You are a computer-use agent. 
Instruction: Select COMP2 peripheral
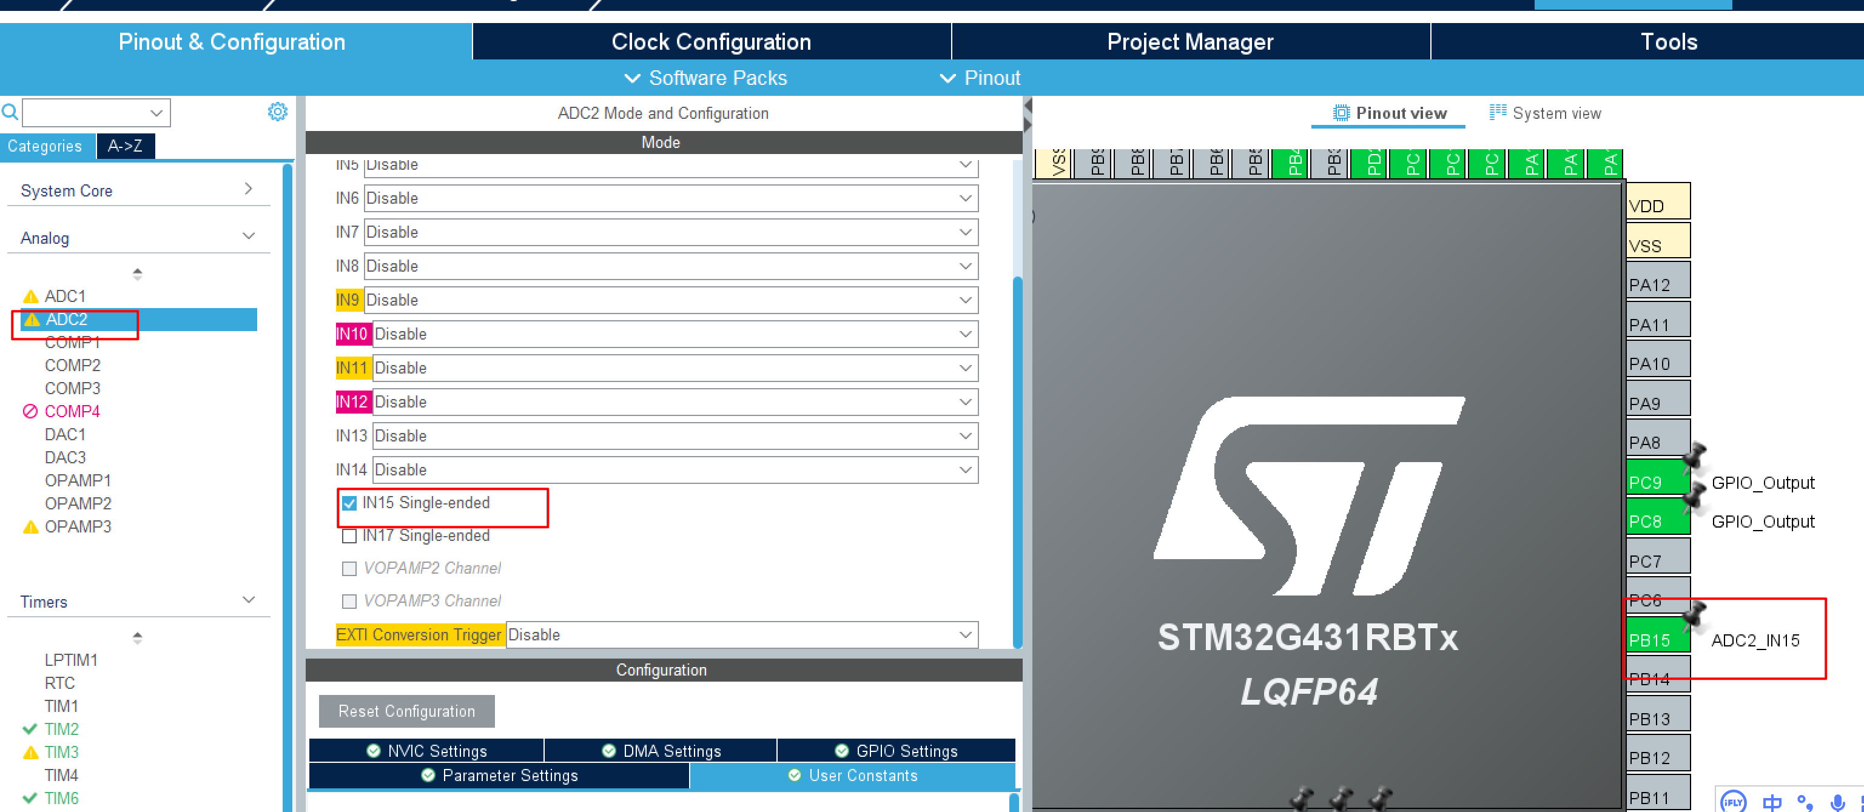click(72, 366)
